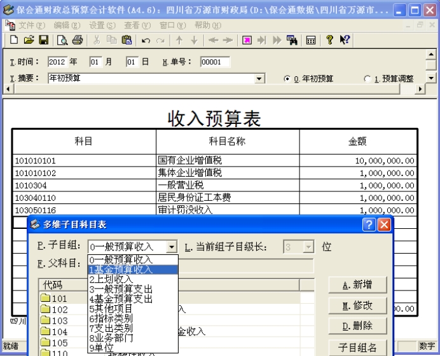Click the yellow question mark help icon
This screenshot has width=440, height=356.
pyautogui.click(x=329, y=40)
